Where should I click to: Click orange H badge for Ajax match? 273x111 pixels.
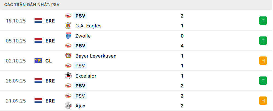click(x=263, y=101)
